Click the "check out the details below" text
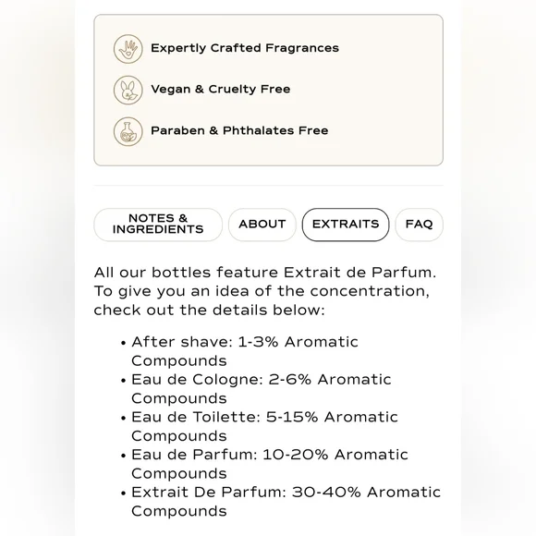 (x=209, y=311)
